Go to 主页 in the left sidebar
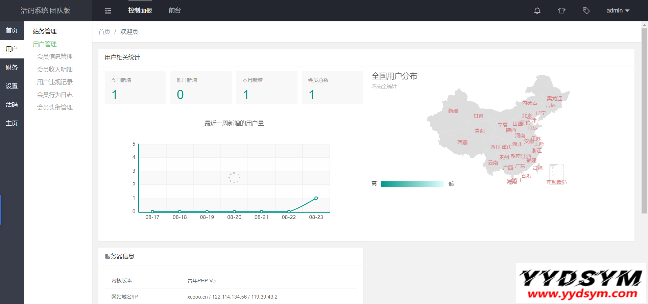 click(x=12, y=123)
